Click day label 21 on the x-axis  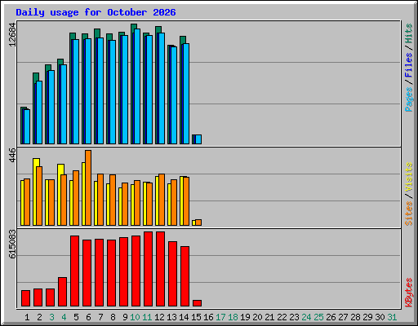269,317
